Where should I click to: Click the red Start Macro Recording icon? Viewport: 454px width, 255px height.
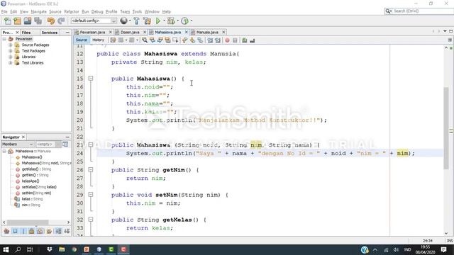(x=227, y=40)
